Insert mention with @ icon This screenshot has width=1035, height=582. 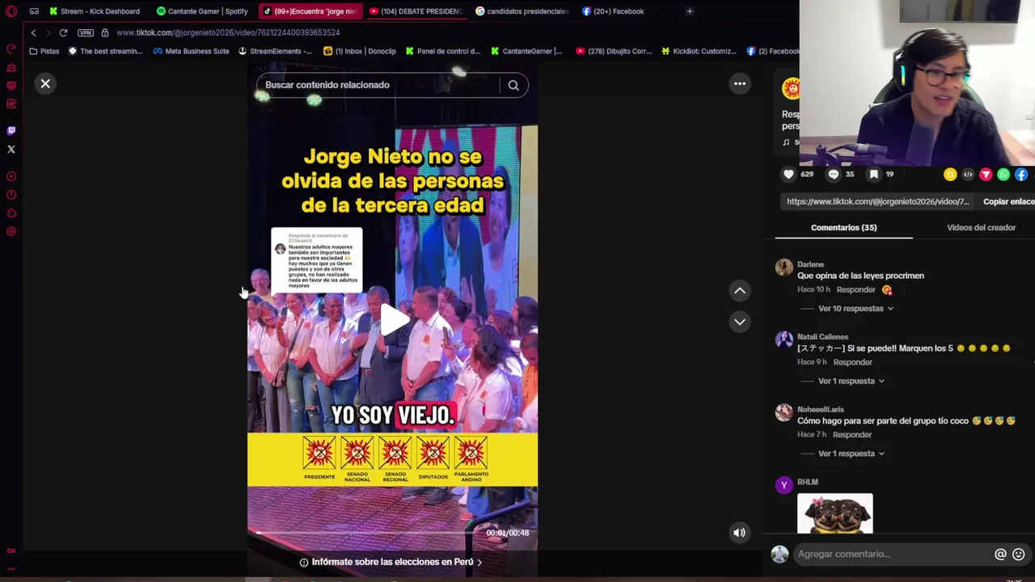coord(1000,554)
